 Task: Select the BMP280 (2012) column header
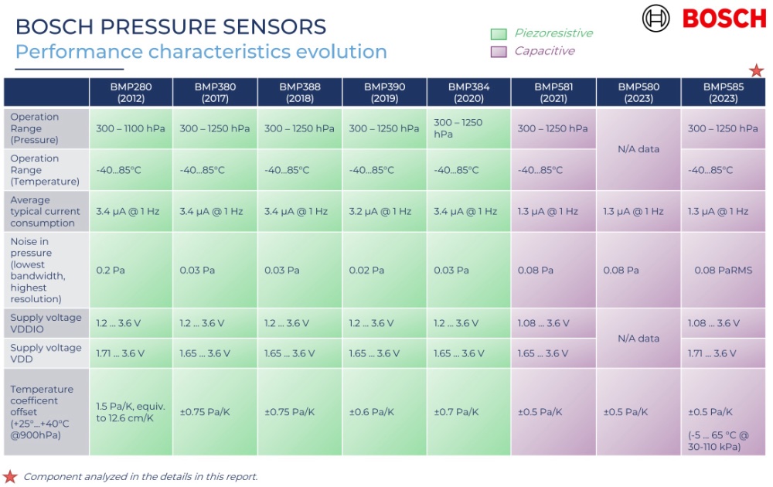(131, 93)
